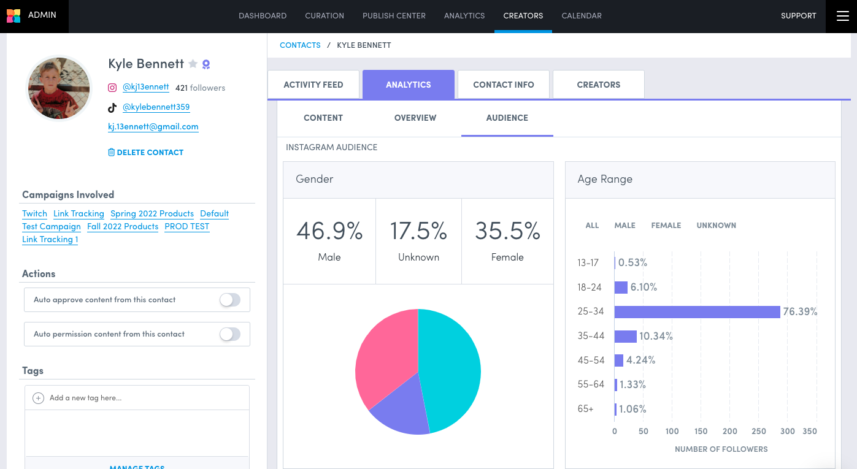Click the plus icon to add tag

(x=38, y=398)
